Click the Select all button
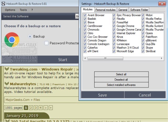Screen dimensions: 168x122 point(121,74)
